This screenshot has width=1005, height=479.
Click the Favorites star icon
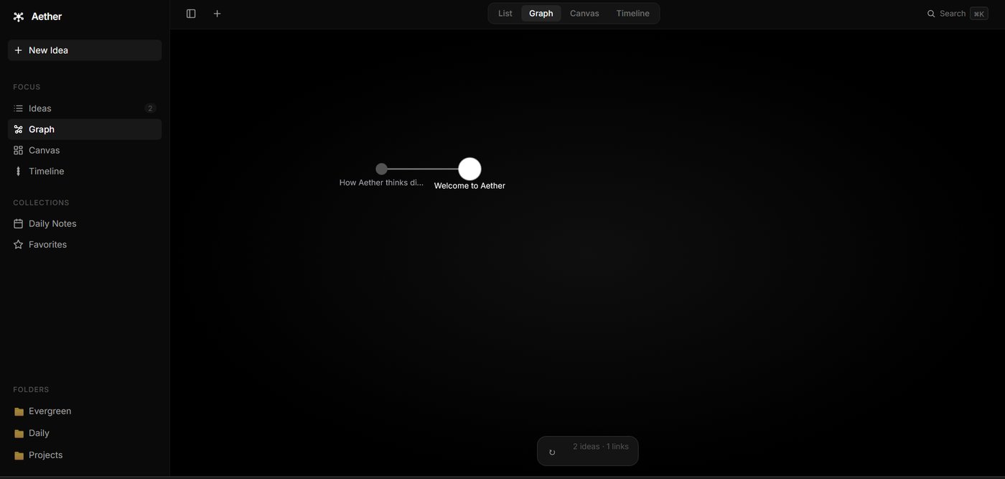point(19,245)
